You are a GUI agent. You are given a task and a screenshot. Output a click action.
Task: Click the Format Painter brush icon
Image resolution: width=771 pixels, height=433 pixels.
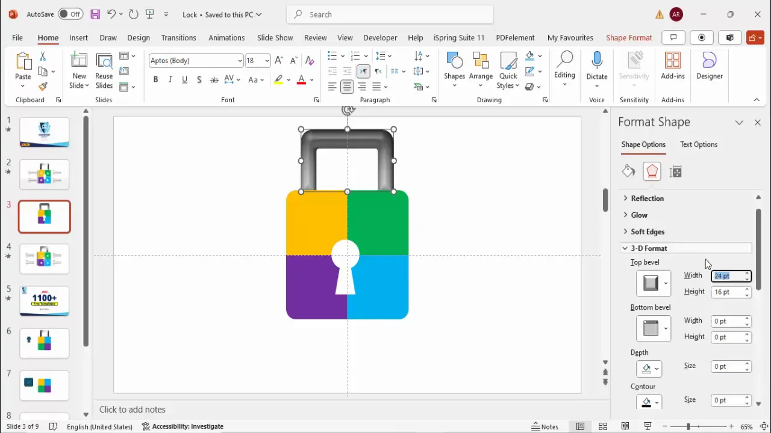pyautogui.click(x=42, y=87)
